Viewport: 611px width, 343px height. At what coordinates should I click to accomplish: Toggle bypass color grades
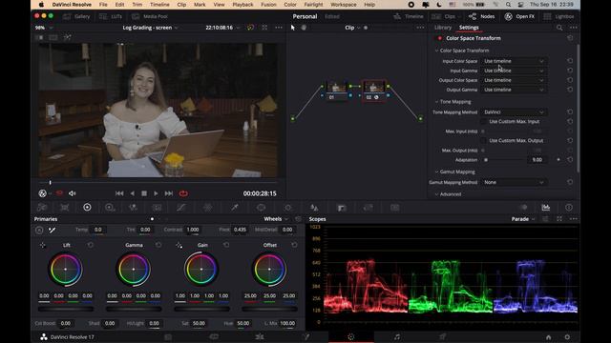250,28
